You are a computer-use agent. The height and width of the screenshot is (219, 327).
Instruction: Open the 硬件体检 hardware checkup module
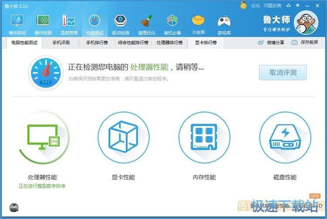click(17, 24)
